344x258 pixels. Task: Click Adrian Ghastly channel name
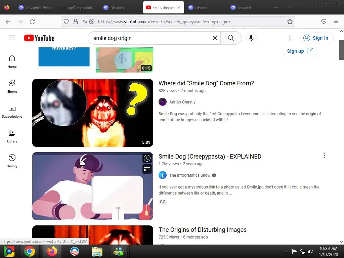point(182,102)
